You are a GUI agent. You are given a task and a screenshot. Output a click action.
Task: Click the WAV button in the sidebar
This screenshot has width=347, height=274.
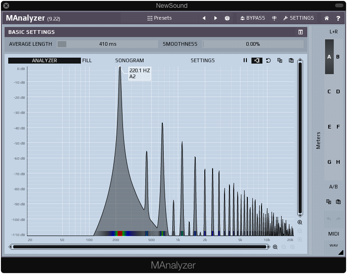[333, 245]
